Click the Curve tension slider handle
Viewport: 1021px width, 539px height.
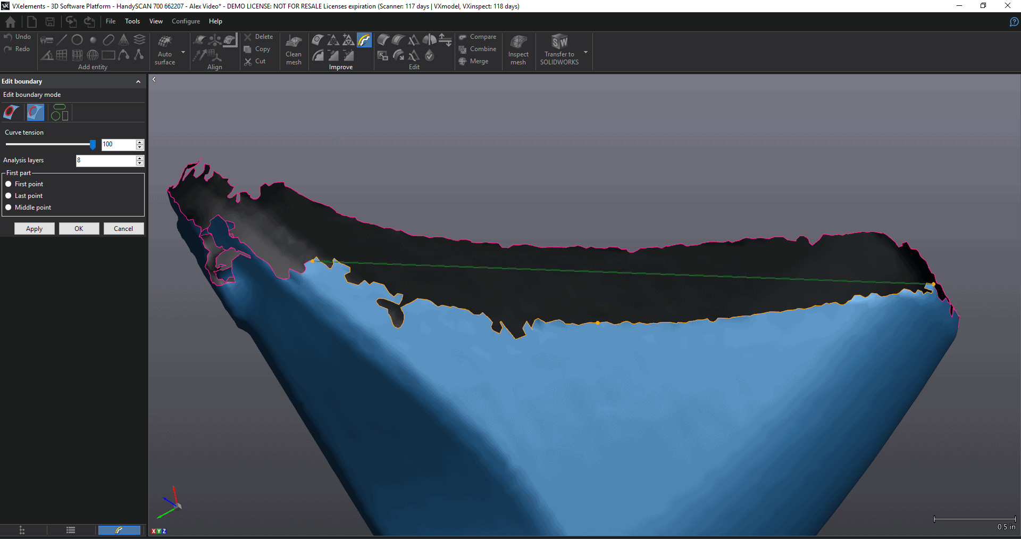93,145
